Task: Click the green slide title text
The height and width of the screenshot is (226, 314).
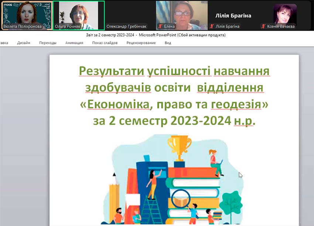Action: (x=174, y=95)
